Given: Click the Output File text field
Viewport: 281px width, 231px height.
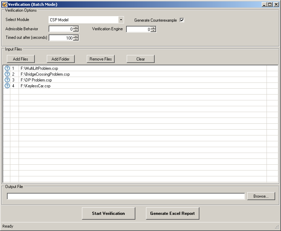Looking at the screenshot, I should click(x=126, y=196).
